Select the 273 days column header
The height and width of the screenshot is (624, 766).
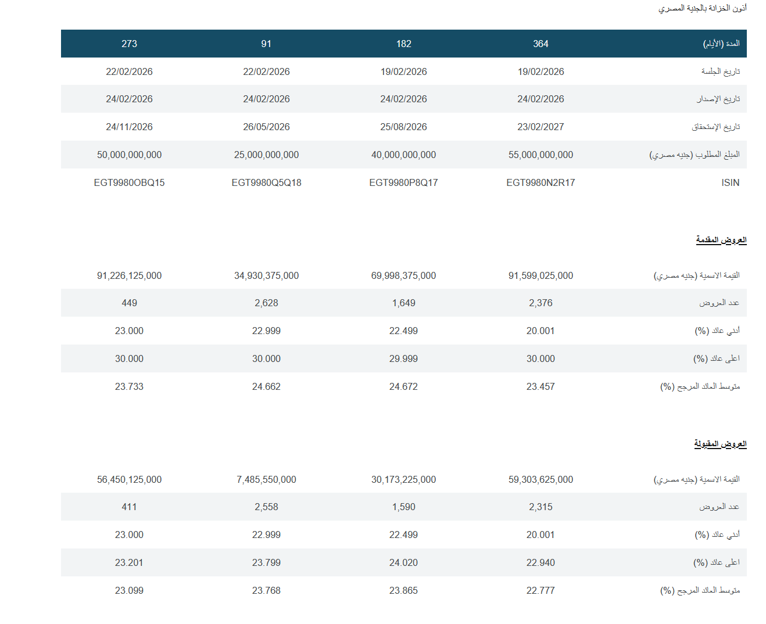(x=129, y=44)
